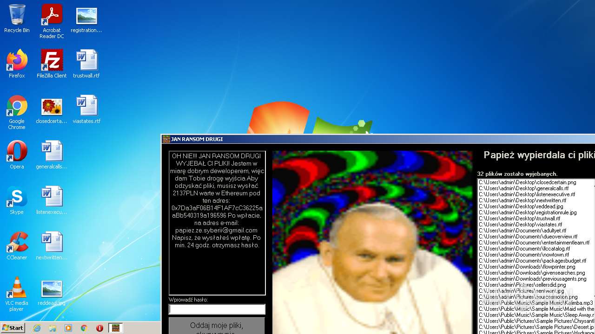Viewport: 595px width, 334px height.
Task: Select 'Documents\llccatalog.rtf' in the file list
Action: (x=524, y=249)
